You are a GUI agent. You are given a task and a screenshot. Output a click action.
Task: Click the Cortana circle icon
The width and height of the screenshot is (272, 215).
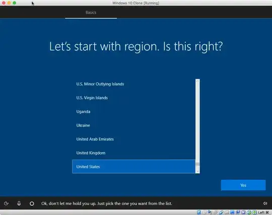[32, 203]
